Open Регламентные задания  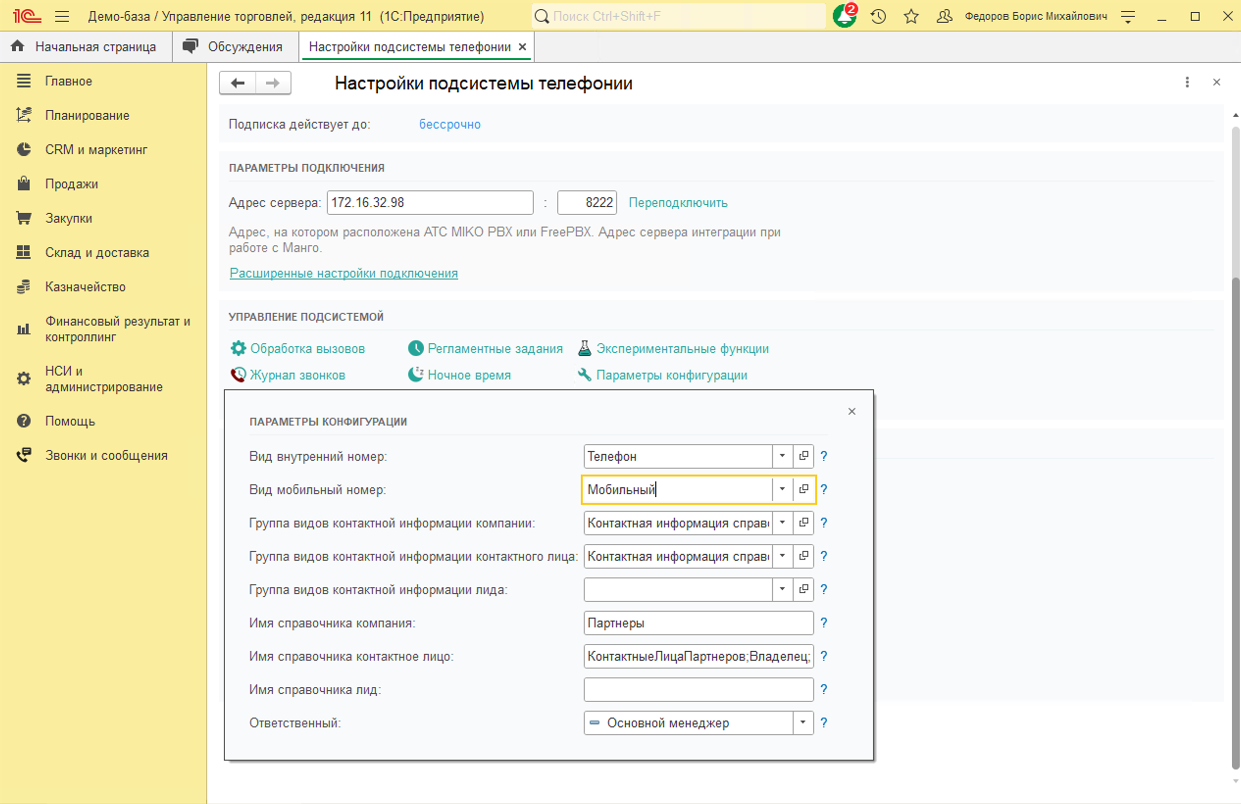[486, 348]
